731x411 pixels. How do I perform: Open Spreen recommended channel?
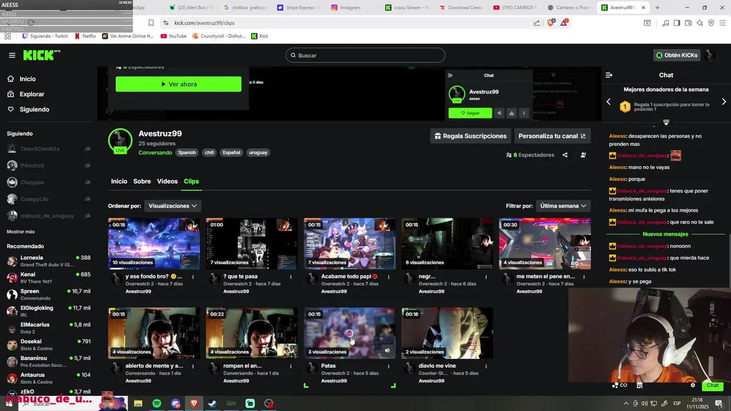[49, 295]
